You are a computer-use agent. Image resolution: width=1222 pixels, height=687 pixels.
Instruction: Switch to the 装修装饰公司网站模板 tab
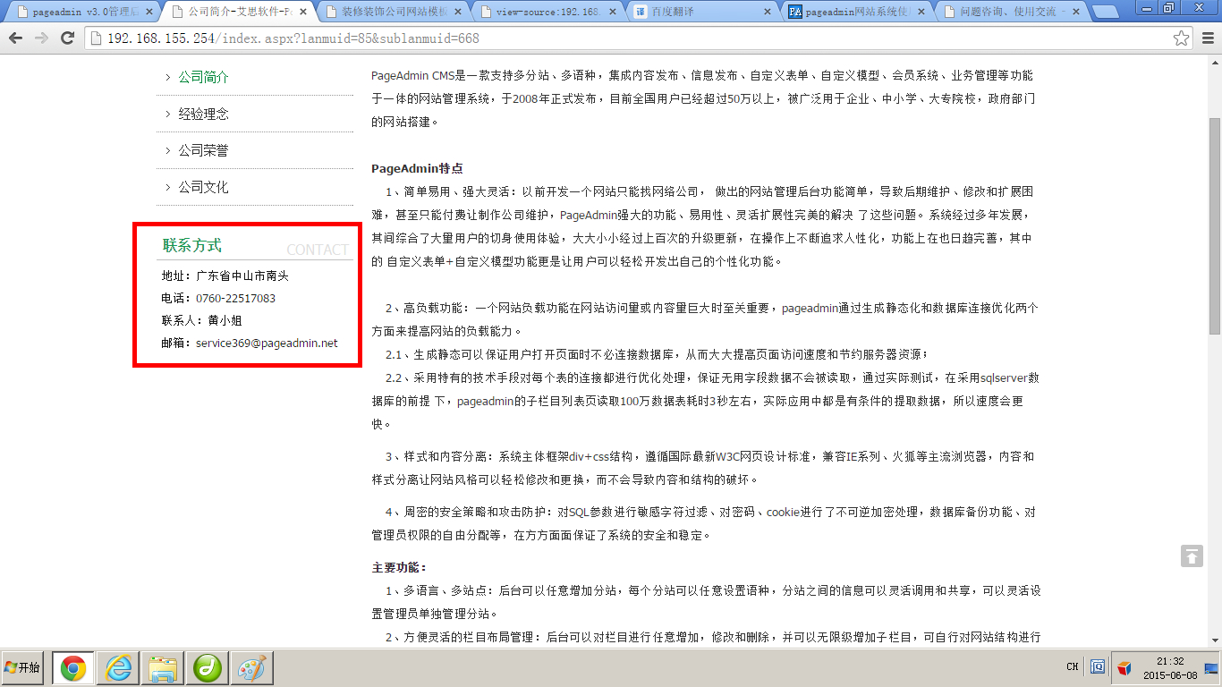click(394, 13)
